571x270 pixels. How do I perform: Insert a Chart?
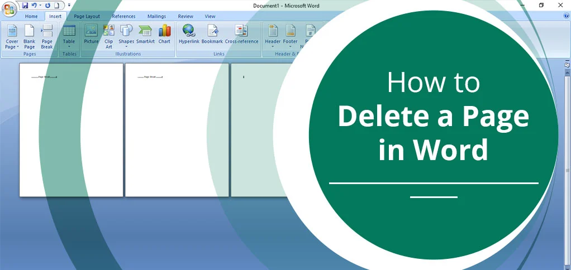pyautogui.click(x=164, y=35)
